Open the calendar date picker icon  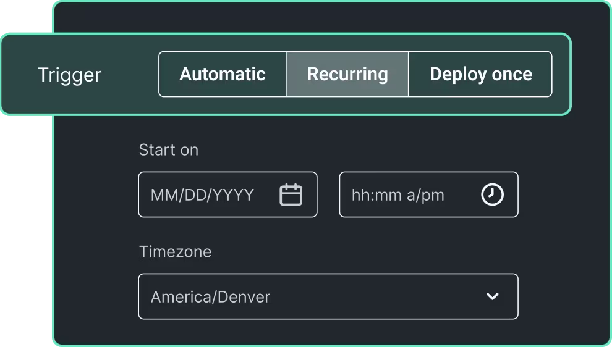[x=291, y=195]
